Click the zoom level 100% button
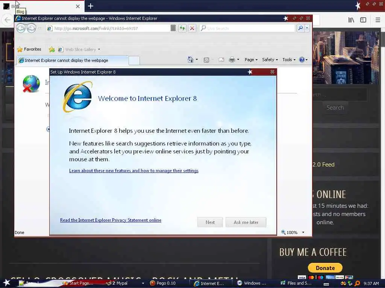This screenshot has height=288, width=385. point(289,232)
